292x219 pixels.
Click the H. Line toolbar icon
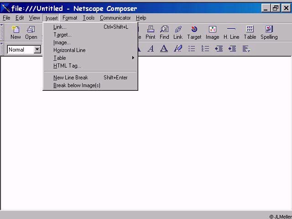click(231, 32)
